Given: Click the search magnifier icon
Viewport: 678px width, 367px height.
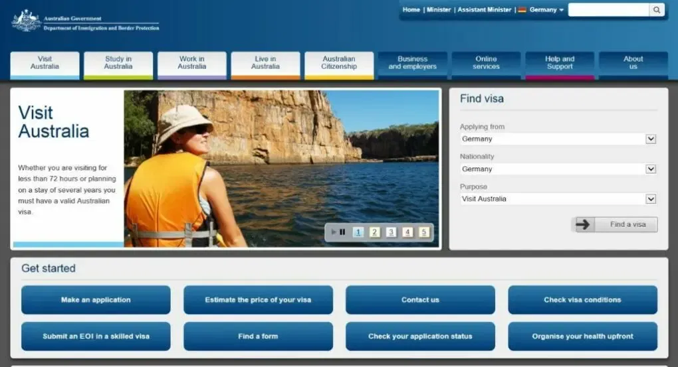Looking at the screenshot, I should 657,10.
